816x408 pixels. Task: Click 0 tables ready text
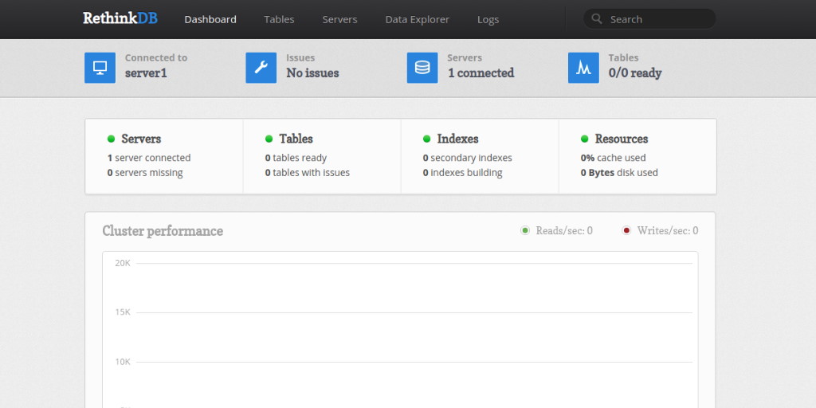coord(296,158)
